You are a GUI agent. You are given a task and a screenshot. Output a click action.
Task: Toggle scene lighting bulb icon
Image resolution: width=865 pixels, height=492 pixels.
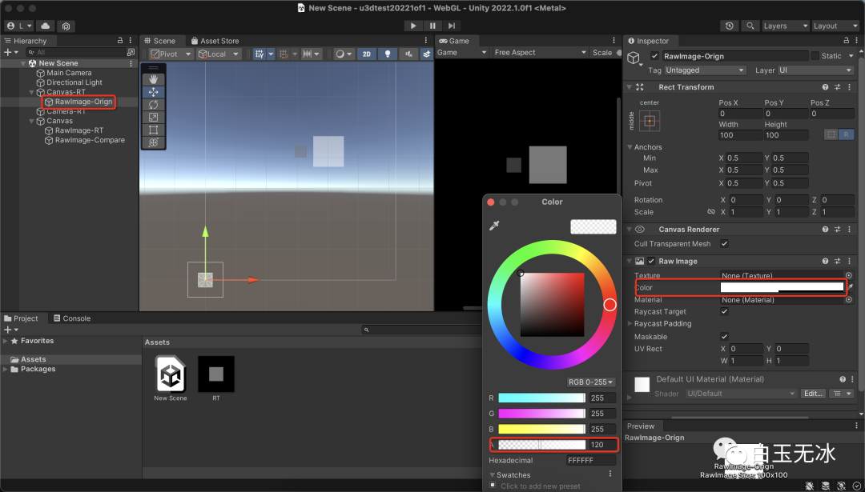click(x=388, y=54)
